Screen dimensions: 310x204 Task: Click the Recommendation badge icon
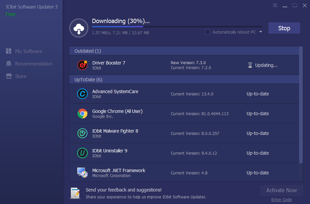[9, 64]
